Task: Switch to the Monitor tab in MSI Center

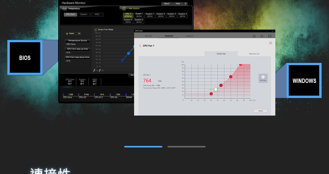Action: 148,36
